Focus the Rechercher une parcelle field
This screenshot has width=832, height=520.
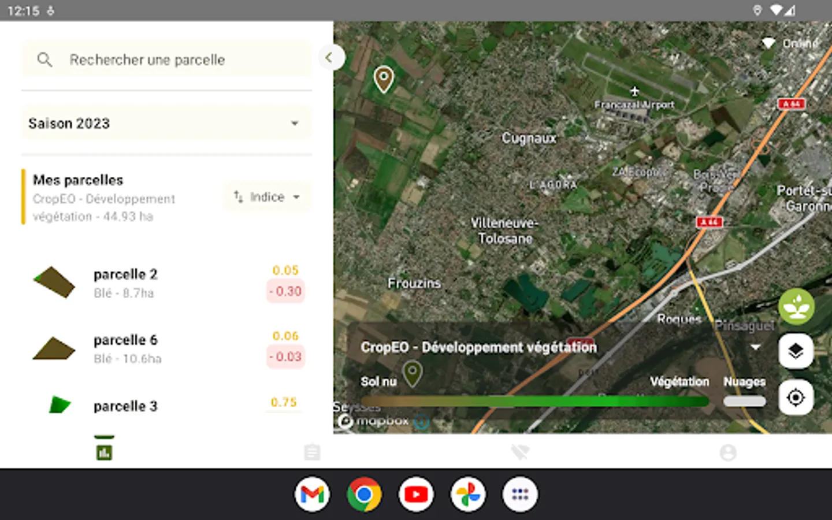[166, 60]
